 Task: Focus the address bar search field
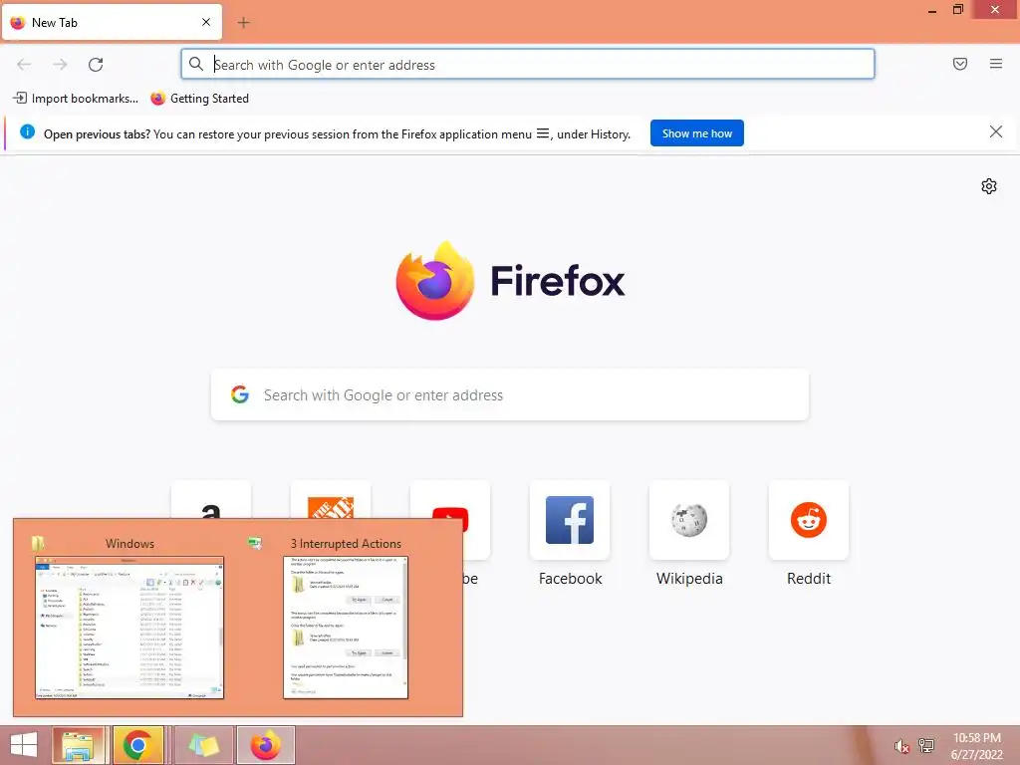528,65
